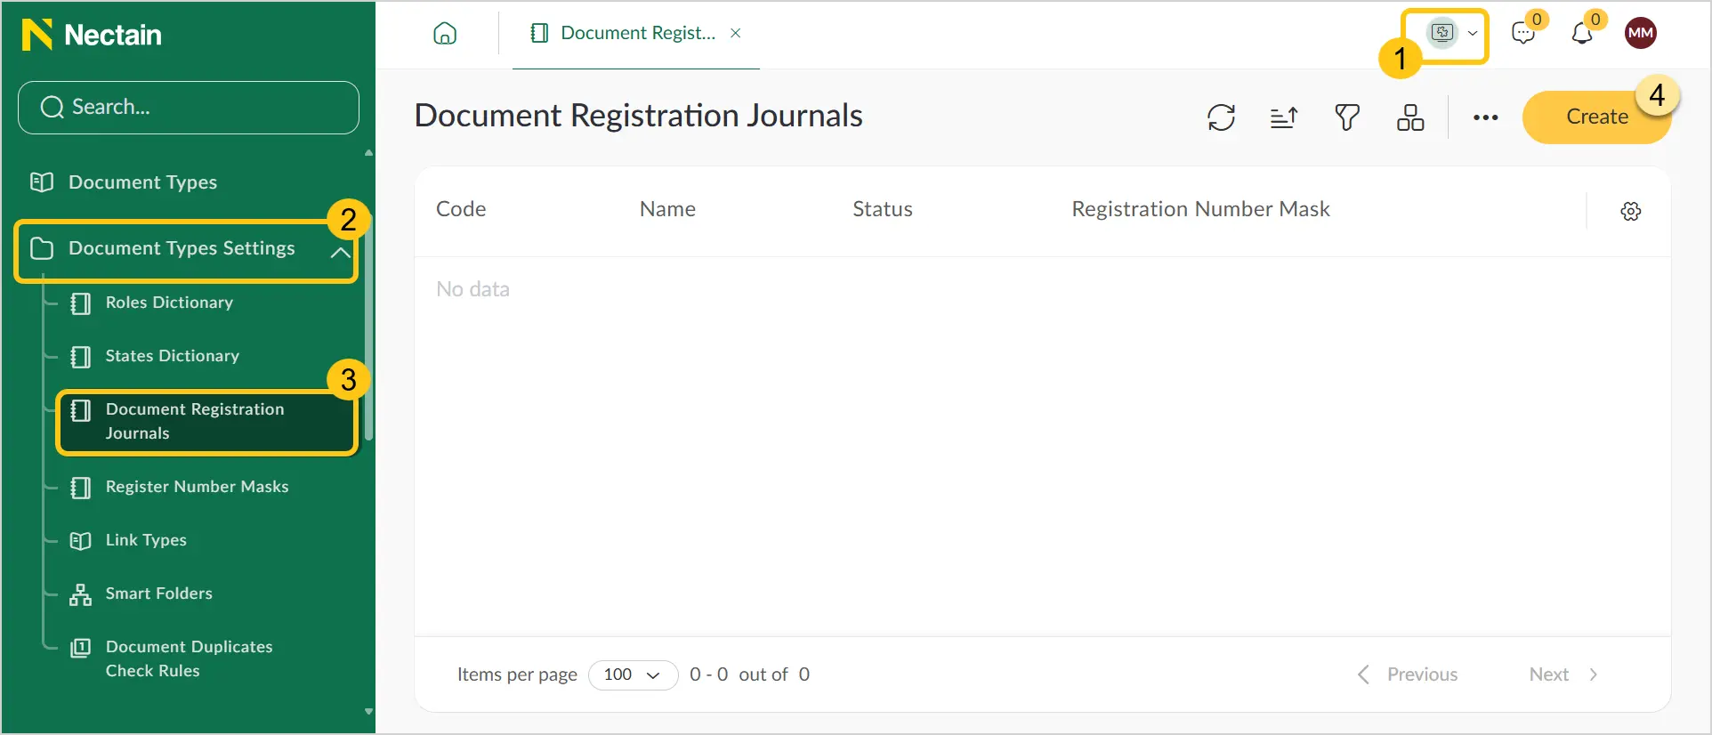Go to the Next page
Viewport: 1712px width, 735px height.
point(1563,674)
